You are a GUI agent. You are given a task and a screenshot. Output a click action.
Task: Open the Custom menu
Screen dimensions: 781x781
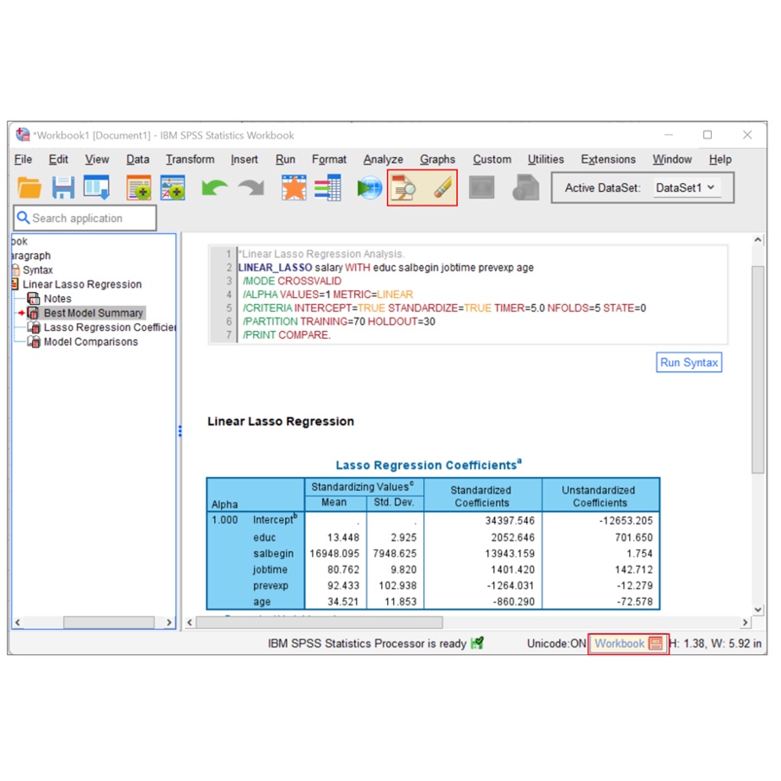coord(492,159)
